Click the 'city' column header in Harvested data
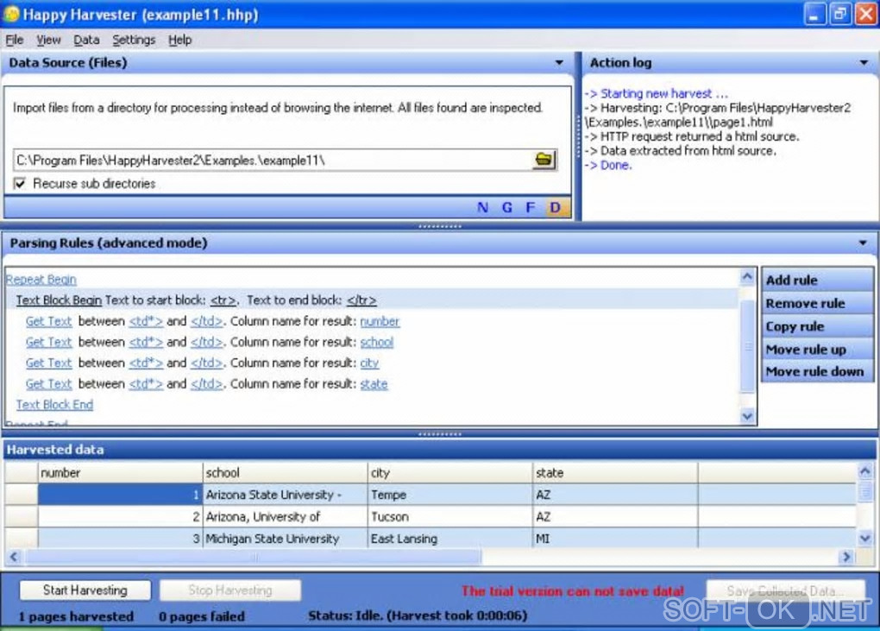 (450, 473)
